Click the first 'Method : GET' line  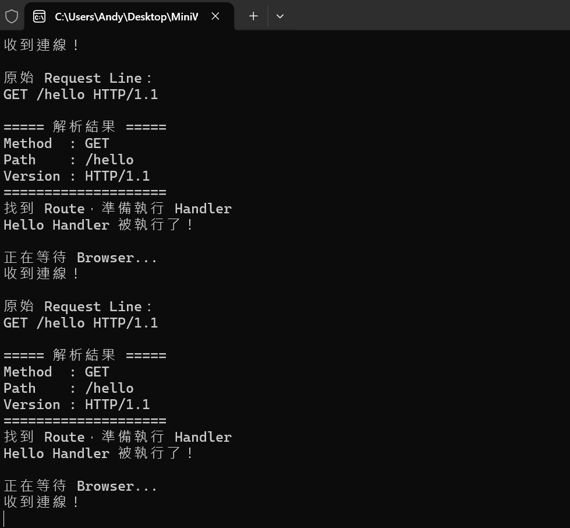[x=56, y=143]
